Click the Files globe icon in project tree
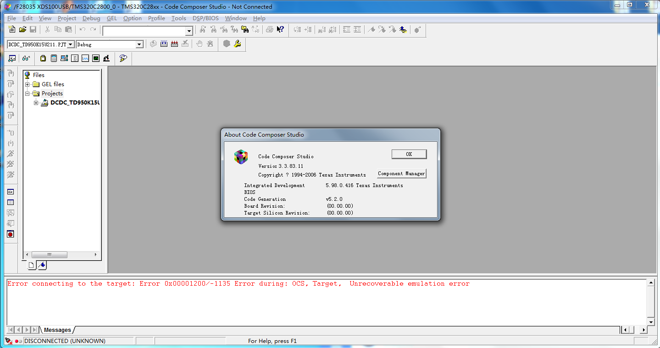 (28, 75)
